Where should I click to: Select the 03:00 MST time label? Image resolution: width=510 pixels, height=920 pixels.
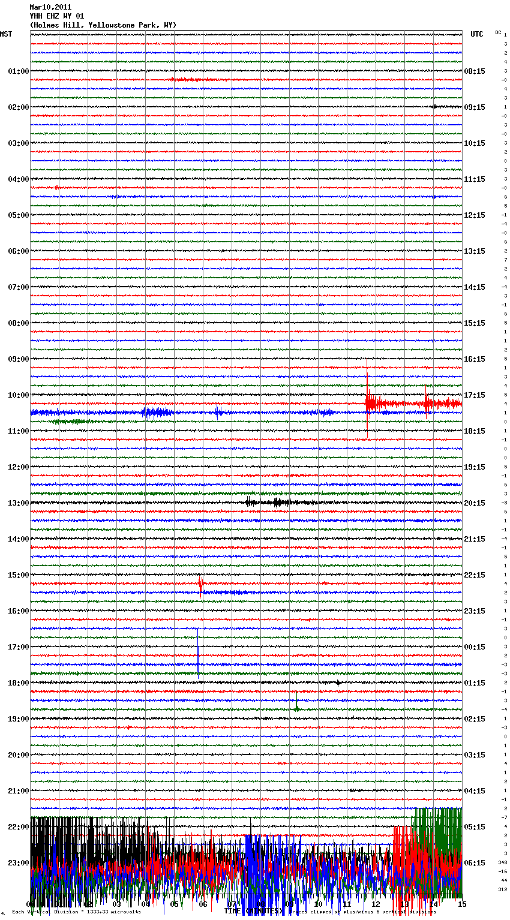click(x=19, y=143)
